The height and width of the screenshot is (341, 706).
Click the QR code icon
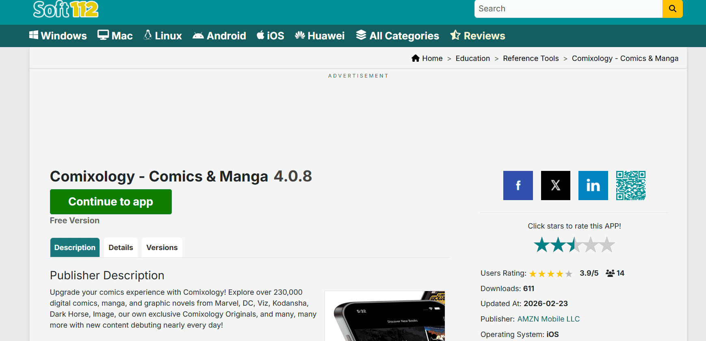(x=631, y=186)
